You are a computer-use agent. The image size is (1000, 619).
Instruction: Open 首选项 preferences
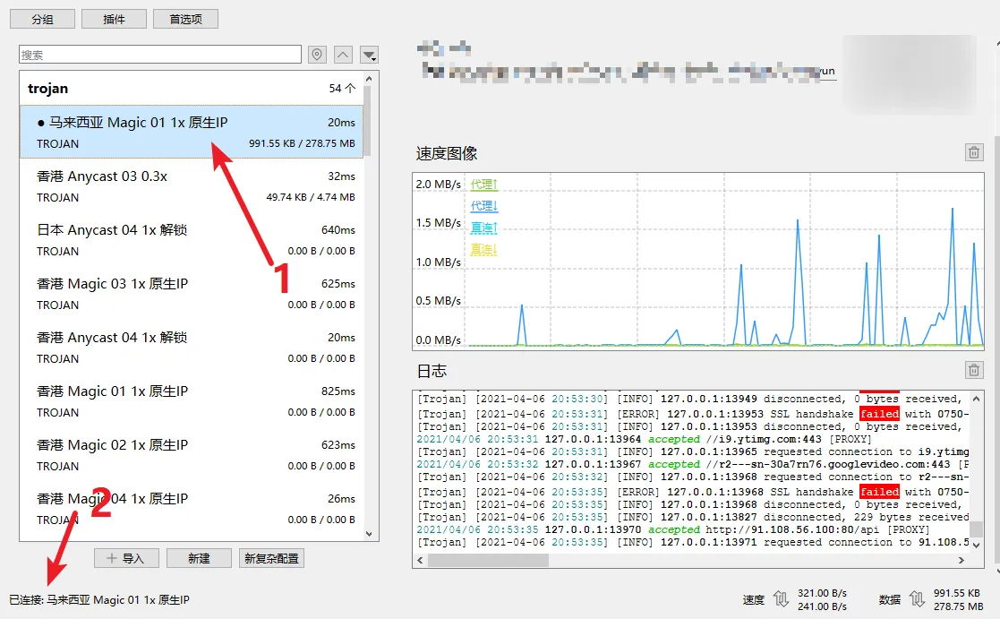click(185, 19)
